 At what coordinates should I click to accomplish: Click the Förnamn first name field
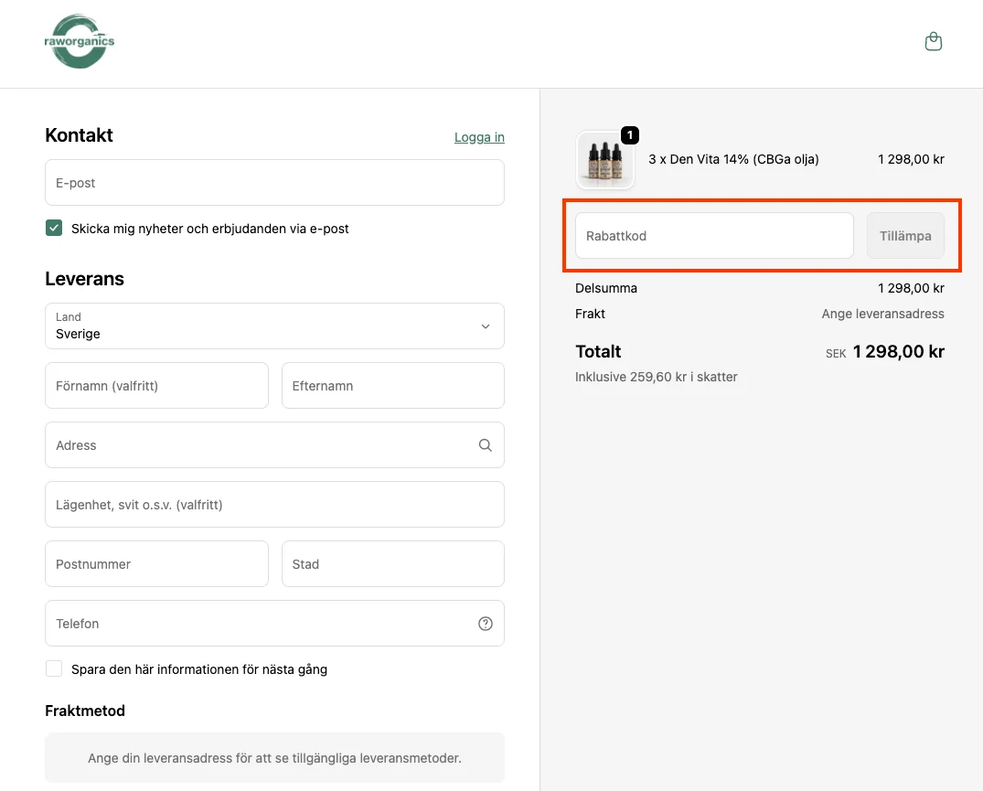click(156, 386)
